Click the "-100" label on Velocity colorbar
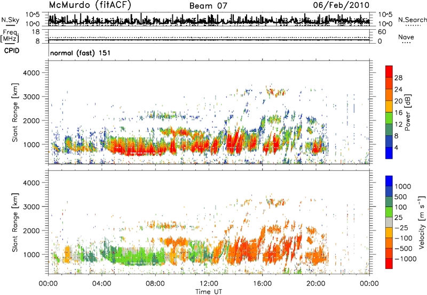The width and height of the screenshot is (427, 295). coord(403,238)
